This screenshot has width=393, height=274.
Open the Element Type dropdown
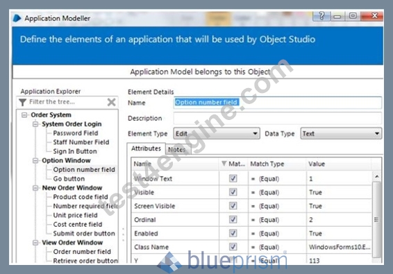(x=217, y=133)
